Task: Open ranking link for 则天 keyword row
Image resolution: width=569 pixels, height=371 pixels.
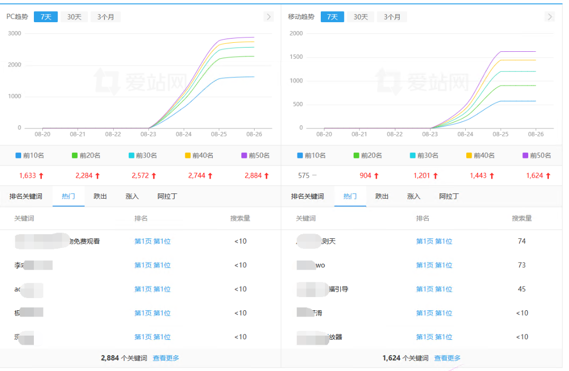Action: [434, 242]
